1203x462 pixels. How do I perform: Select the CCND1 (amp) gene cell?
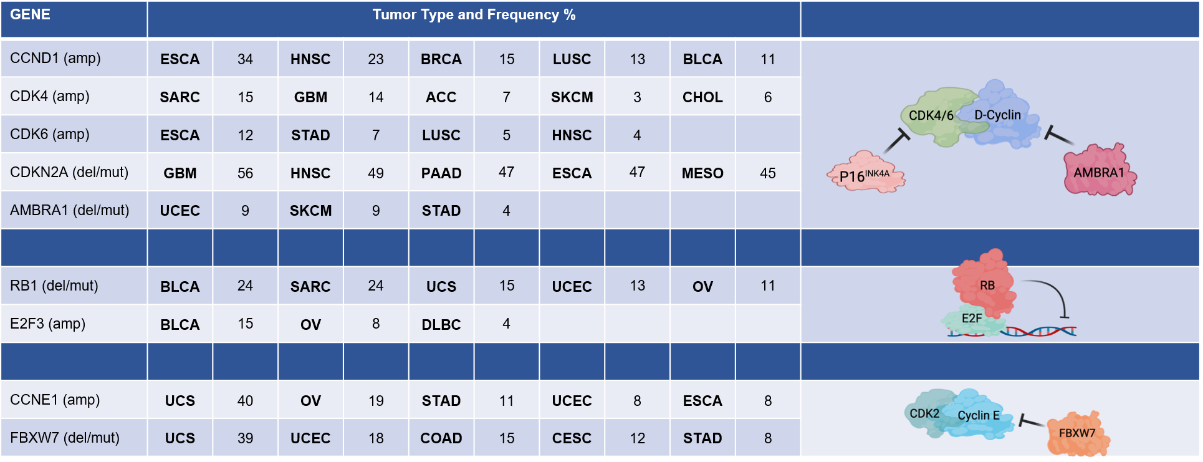55,59
